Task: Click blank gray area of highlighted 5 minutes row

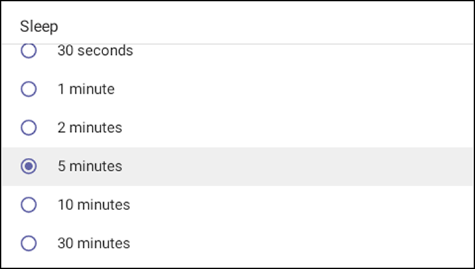Action: click(301, 166)
